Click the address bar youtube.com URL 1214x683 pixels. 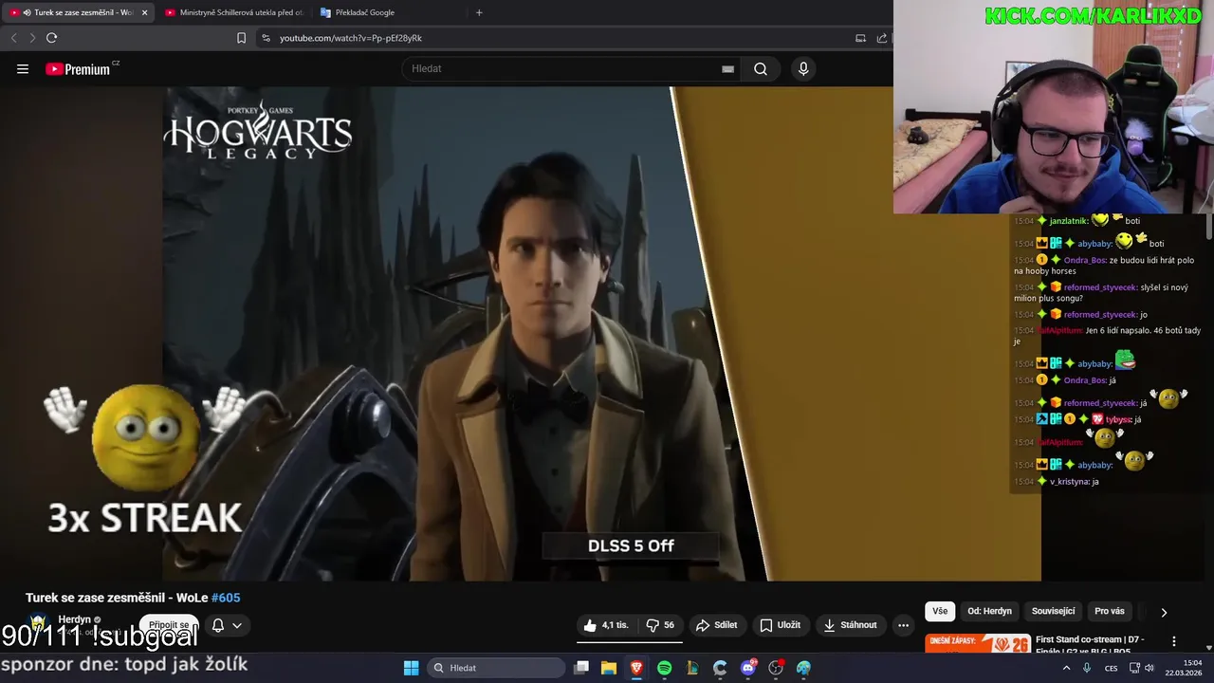(x=351, y=38)
